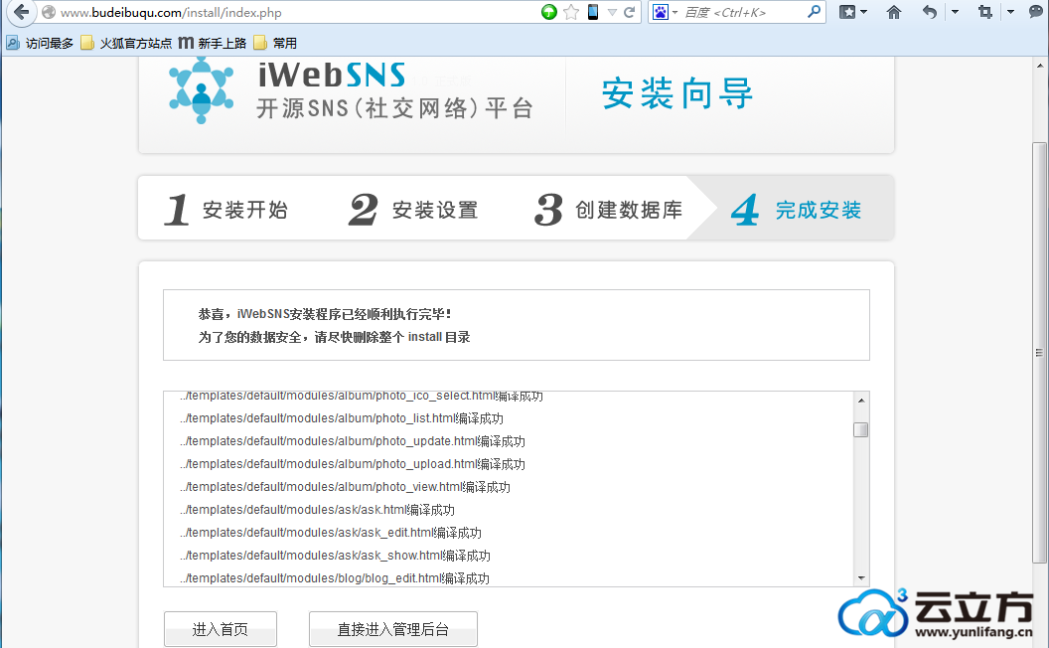Go to the browser home page icon

[894, 12]
